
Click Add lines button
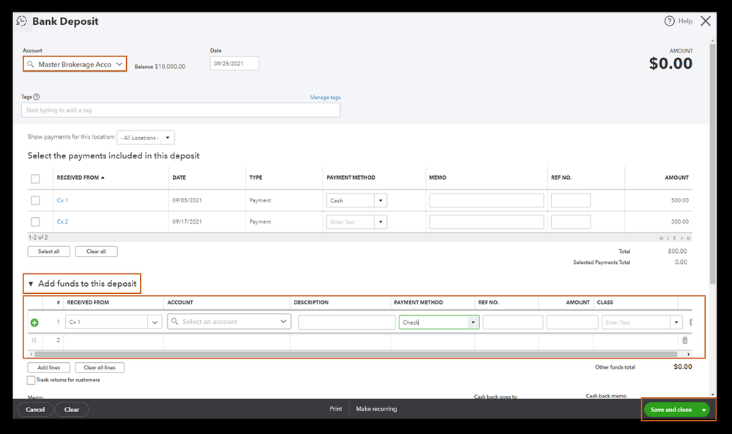coord(48,368)
